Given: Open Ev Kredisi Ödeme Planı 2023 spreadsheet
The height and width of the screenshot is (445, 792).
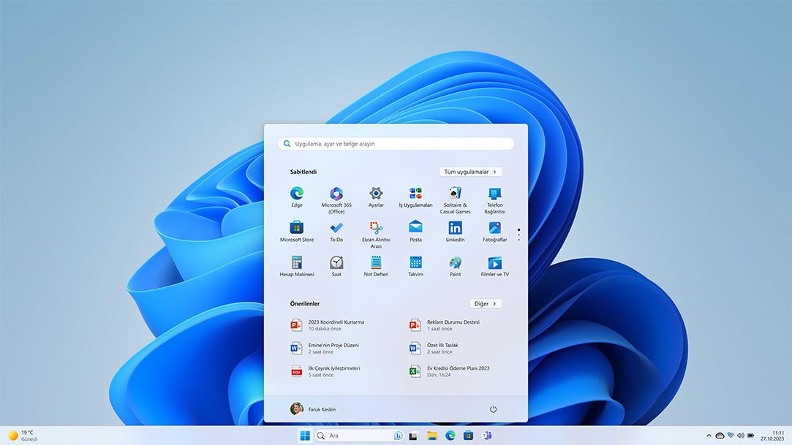Looking at the screenshot, I should coord(458,371).
